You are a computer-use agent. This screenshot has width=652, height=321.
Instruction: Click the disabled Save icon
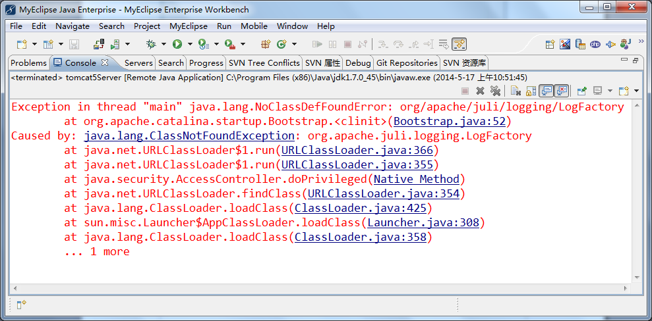click(74, 44)
